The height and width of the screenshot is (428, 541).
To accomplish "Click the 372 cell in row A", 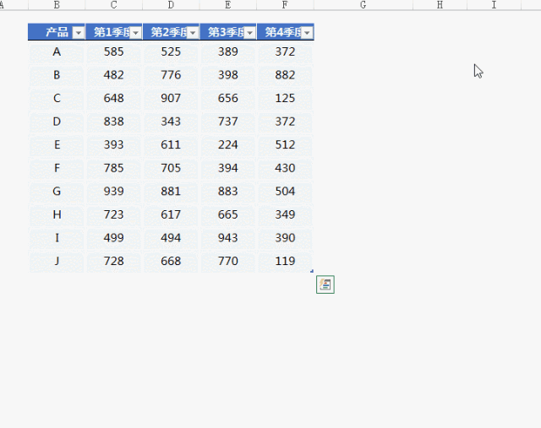I will tap(285, 52).
